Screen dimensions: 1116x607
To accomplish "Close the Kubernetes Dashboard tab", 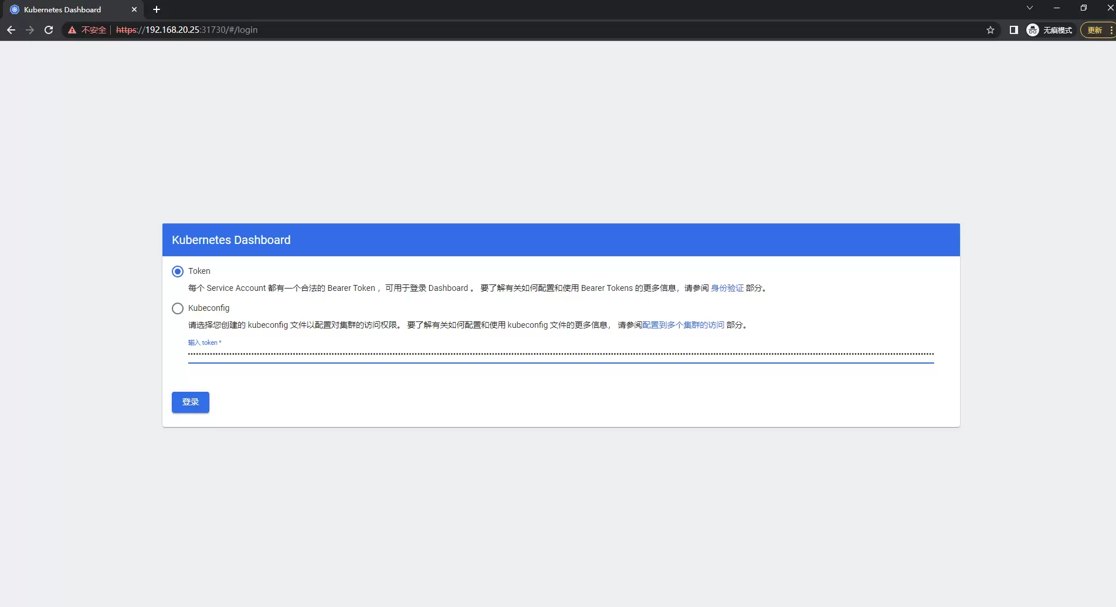I will [x=134, y=9].
